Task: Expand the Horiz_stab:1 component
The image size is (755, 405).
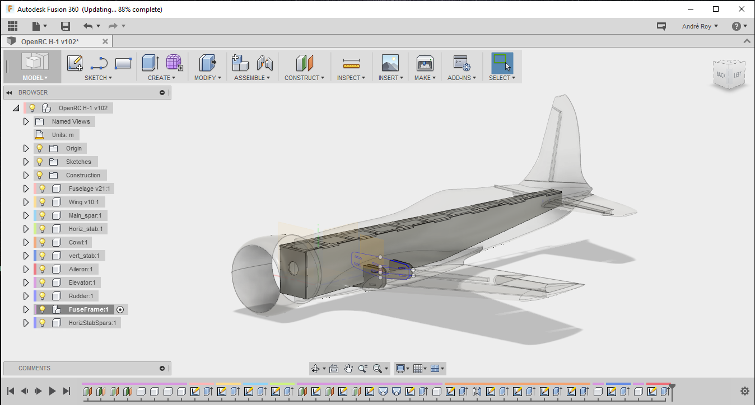Action: click(x=26, y=229)
